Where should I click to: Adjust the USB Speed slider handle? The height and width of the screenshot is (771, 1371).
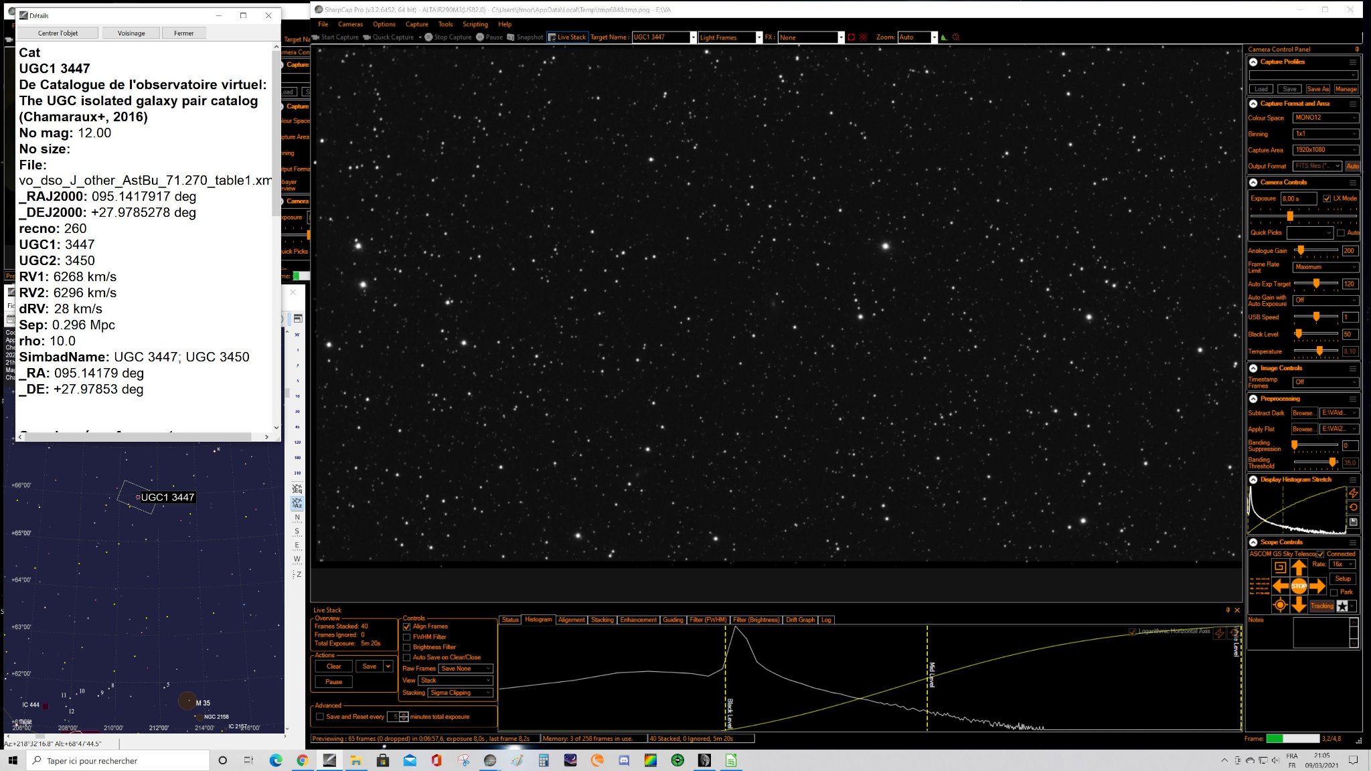[1316, 317]
